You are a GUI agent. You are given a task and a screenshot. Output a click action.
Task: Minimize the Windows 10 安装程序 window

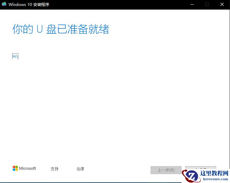pyautogui.click(x=192, y=4)
